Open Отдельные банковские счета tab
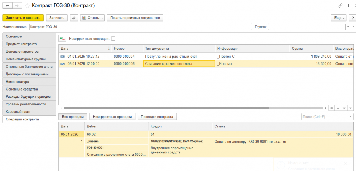 pyautogui.click(x=29, y=67)
